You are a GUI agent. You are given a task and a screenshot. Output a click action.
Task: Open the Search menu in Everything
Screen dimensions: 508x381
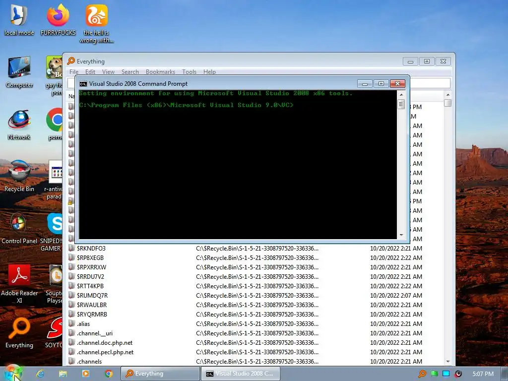click(130, 71)
